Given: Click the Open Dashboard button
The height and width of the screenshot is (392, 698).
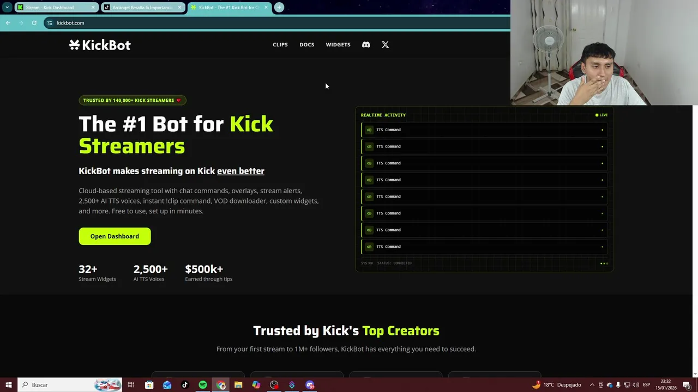Looking at the screenshot, I should click(x=115, y=236).
